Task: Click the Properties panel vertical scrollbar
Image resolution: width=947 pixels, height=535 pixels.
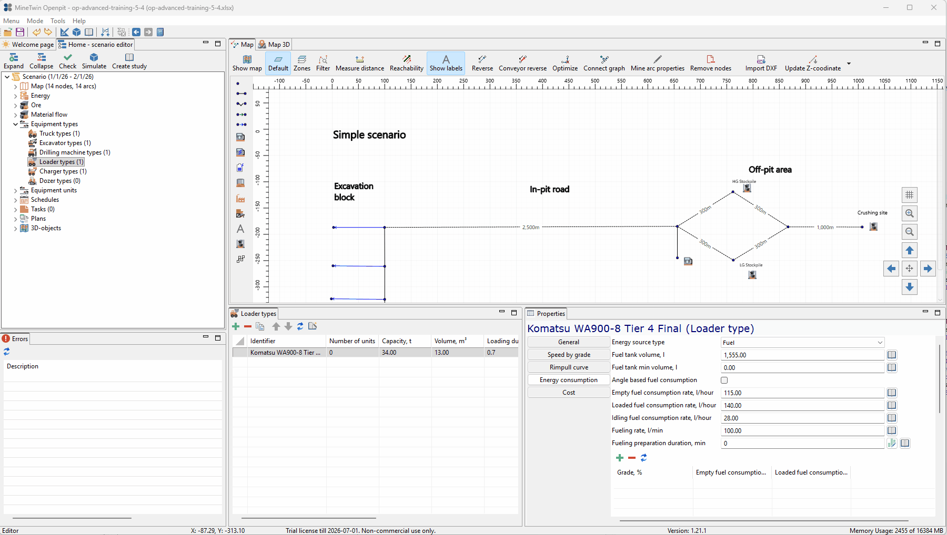Action: (940, 378)
